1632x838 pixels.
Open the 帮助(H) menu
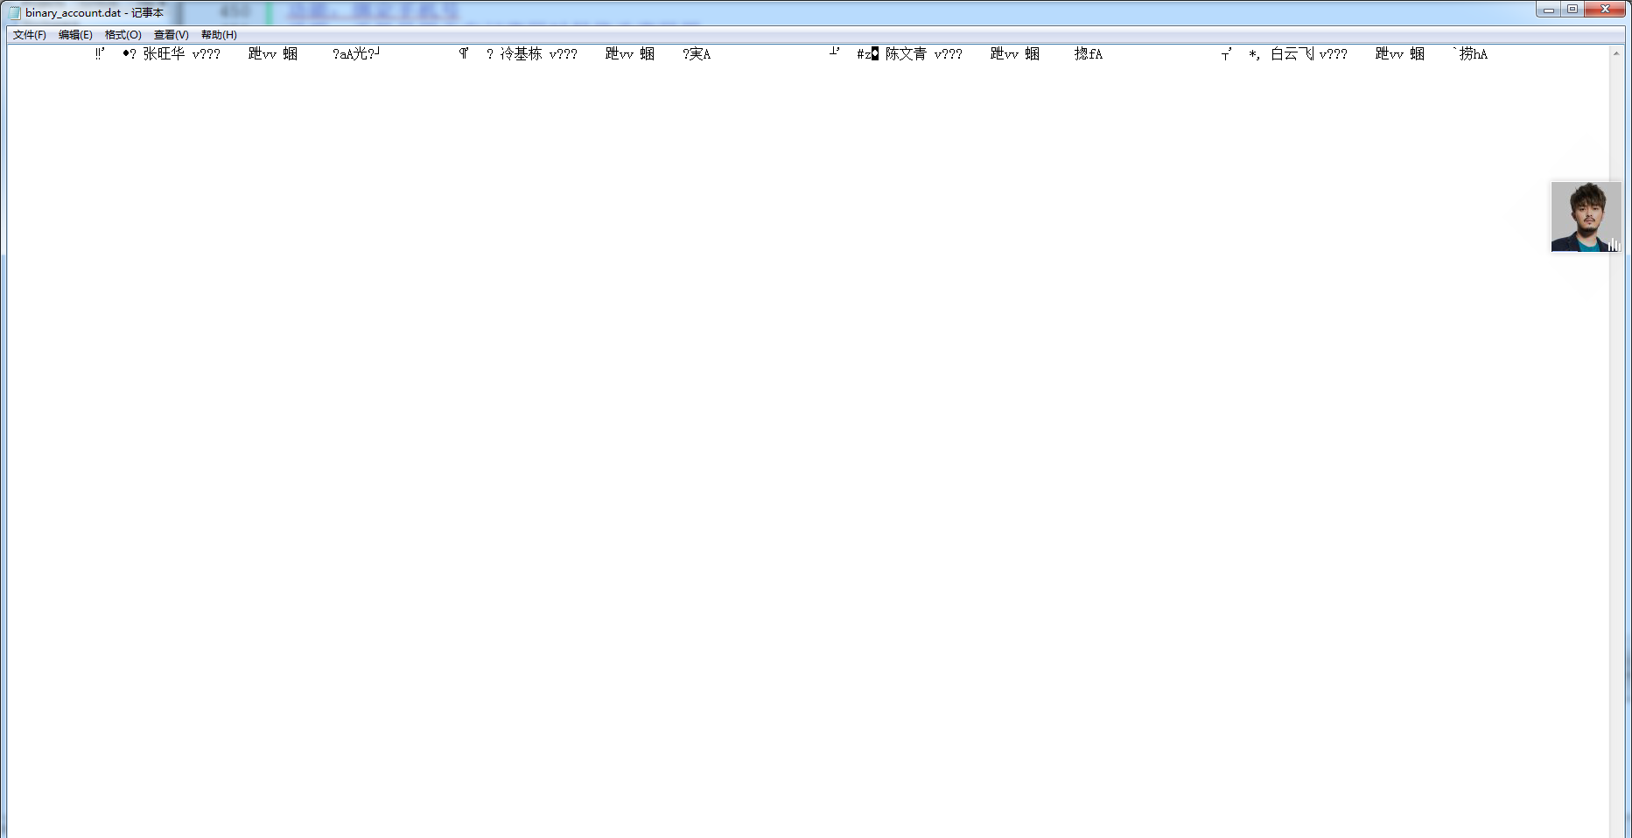[219, 35]
